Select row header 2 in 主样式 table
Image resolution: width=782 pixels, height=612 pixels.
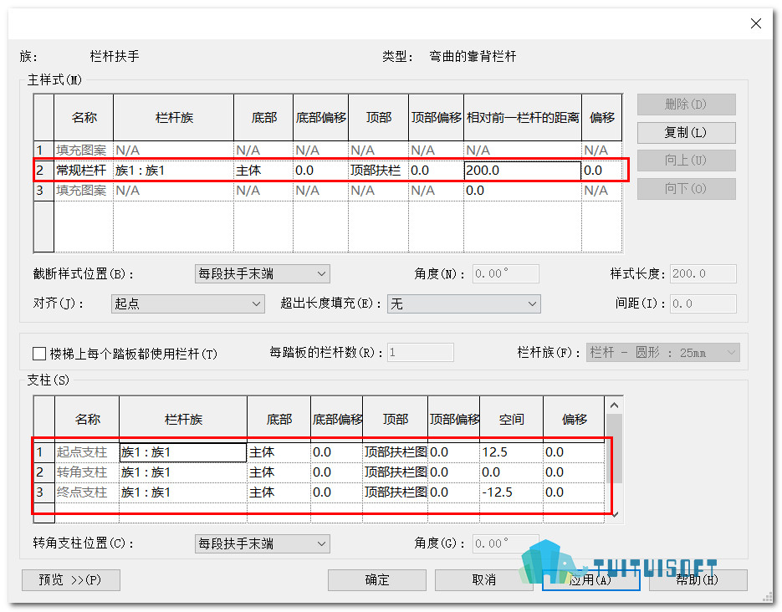(43, 171)
